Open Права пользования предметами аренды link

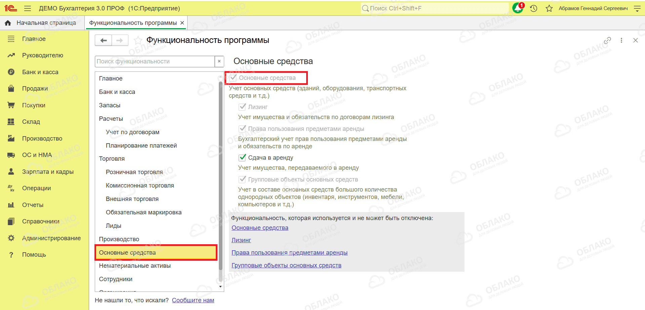[289, 253]
